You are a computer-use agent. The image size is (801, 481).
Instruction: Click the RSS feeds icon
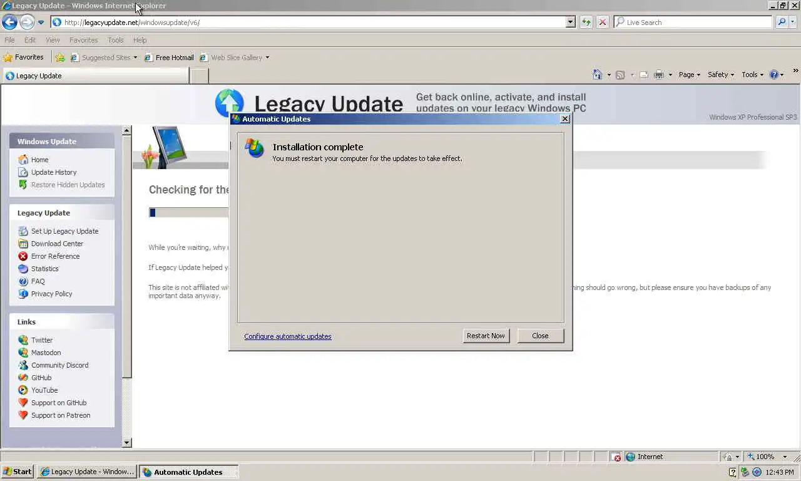(620, 75)
